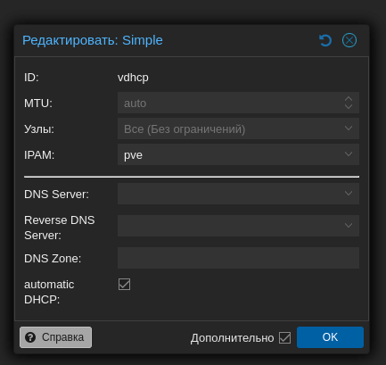The image size is (386, 365).
Task: Toggle the Дополнительно advanced checkbox
Action: pyautogui.click(x=284, y=337)
